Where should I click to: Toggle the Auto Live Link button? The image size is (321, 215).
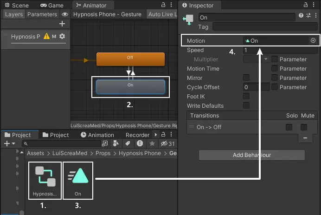[x=162, y=14]
